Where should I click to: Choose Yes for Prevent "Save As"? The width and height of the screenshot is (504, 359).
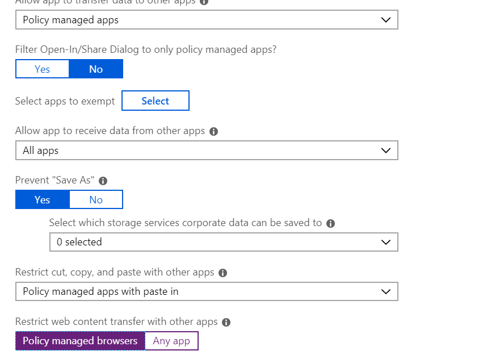[x=43, y=200]
